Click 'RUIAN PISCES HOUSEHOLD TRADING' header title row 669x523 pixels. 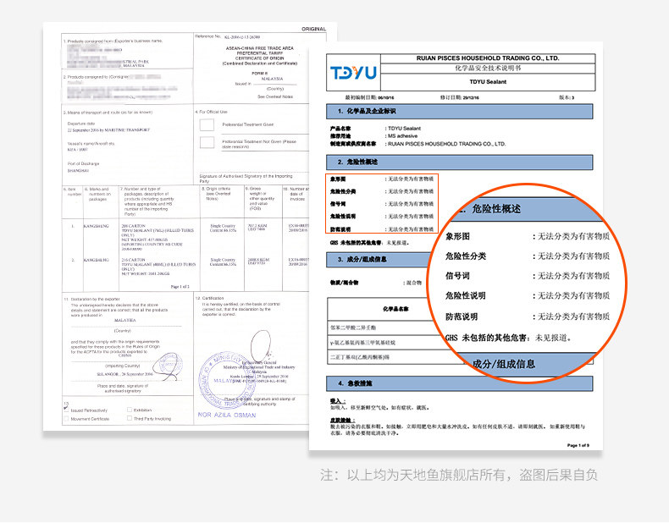pyautogui.click(x=488, y=58)
